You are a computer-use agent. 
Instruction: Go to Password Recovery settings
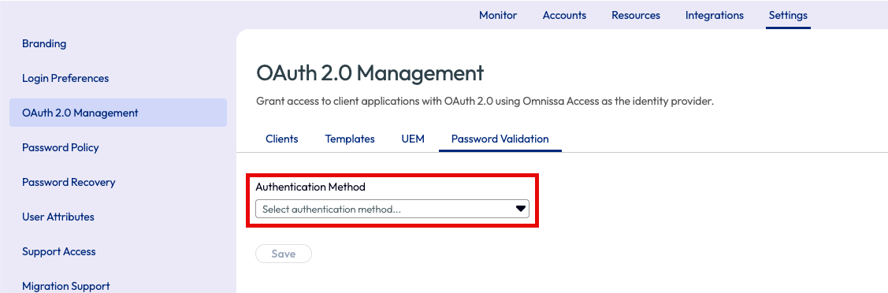[69, 182]
